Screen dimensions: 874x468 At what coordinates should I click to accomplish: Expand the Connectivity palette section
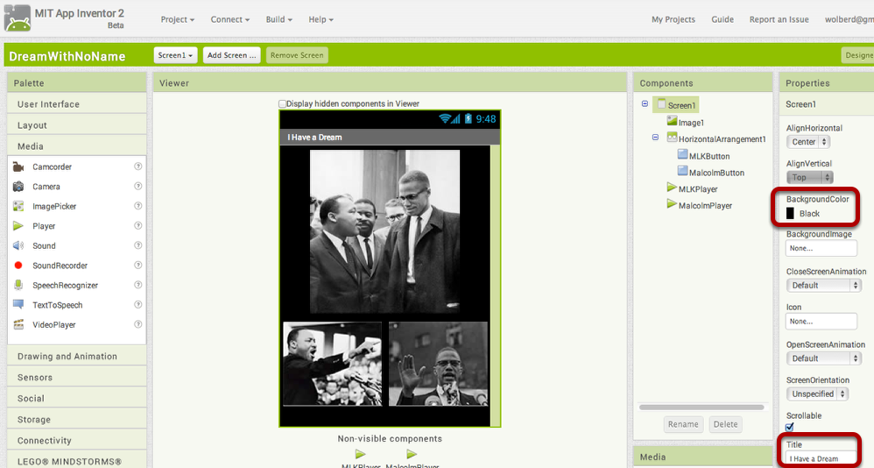coord(77,441)
